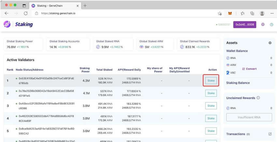Viewport: 277px width, 142px height.
Task: Stake on rank 1 validator
Action: 211,80
